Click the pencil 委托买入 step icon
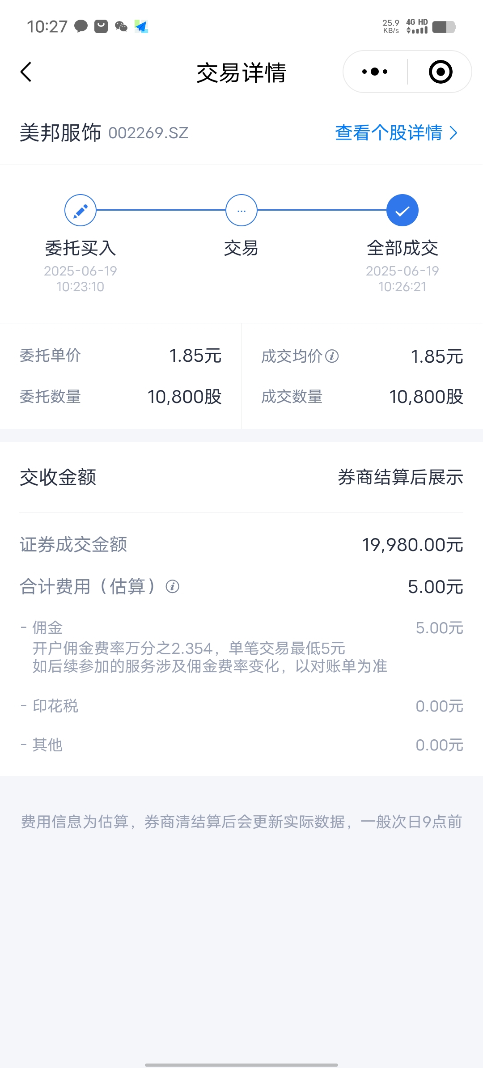Screen dimensions: 483x1068 (80, 210)
